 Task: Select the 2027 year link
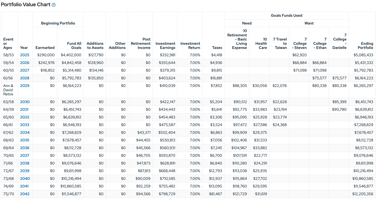(x=24, y=70)
